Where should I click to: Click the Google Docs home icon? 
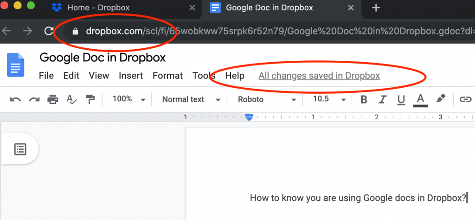click(x=15, y=65)
